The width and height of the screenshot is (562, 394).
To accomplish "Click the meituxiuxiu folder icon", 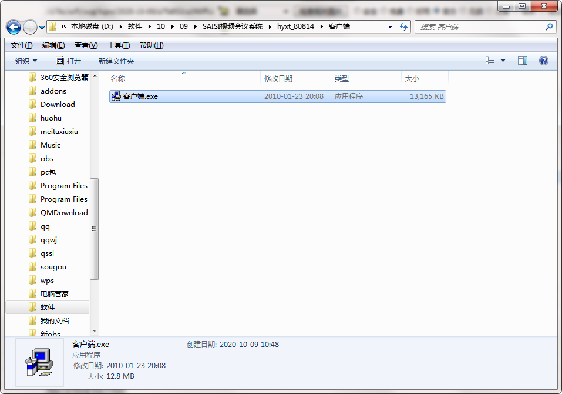I will 33,131.
